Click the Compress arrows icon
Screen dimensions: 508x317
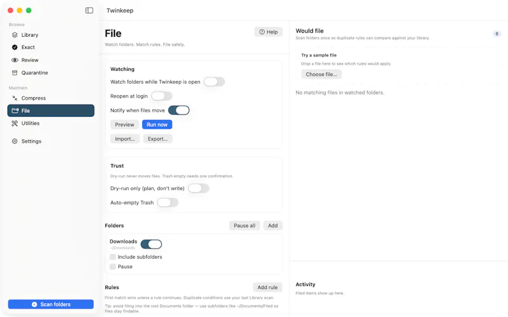coord(15,98)
